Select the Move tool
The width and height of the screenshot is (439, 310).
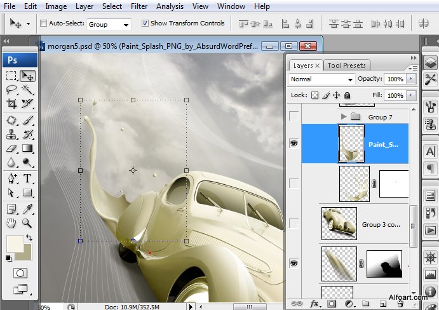(x=27, y=76)
